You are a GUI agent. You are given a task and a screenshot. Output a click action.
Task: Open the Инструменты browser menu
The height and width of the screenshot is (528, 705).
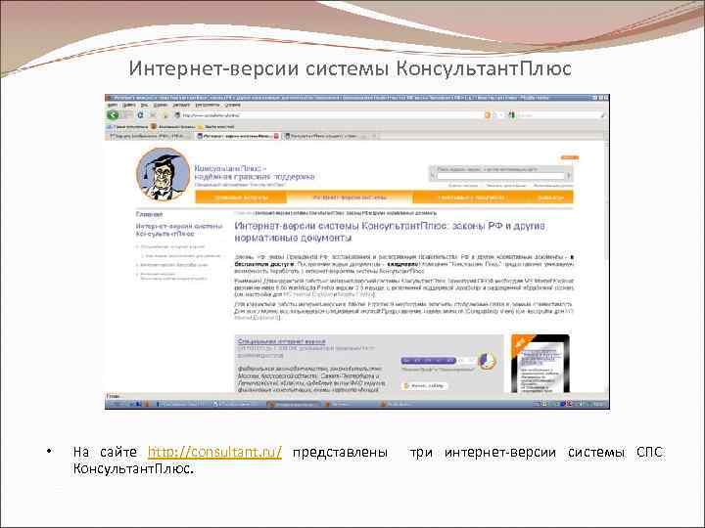208,105
